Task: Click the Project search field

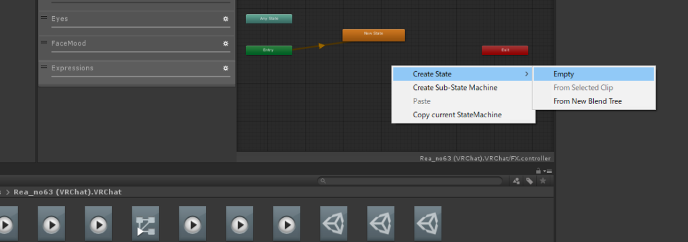Action: (x=411, y=181)
